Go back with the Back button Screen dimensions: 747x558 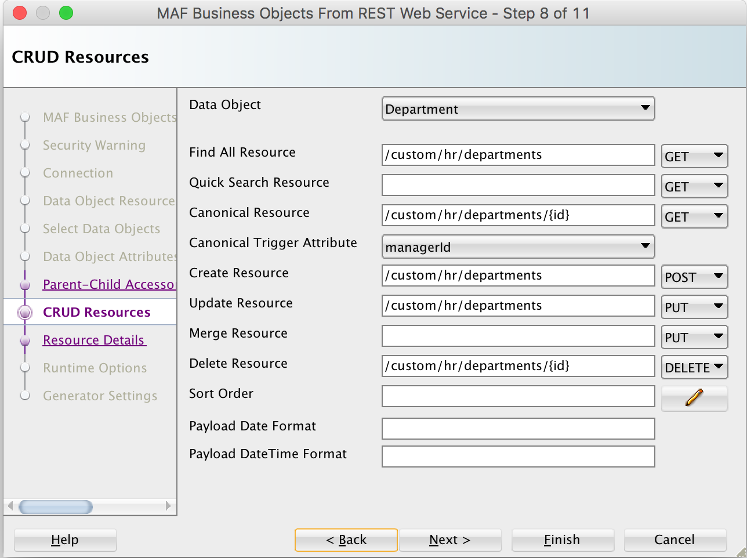pyautogui.click(x=346, y=540)
